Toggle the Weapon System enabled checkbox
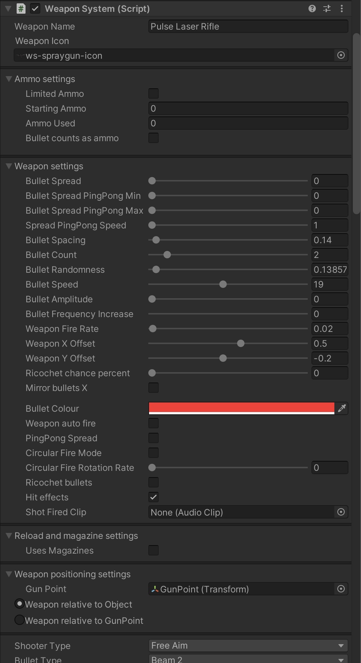 point(35,8)
